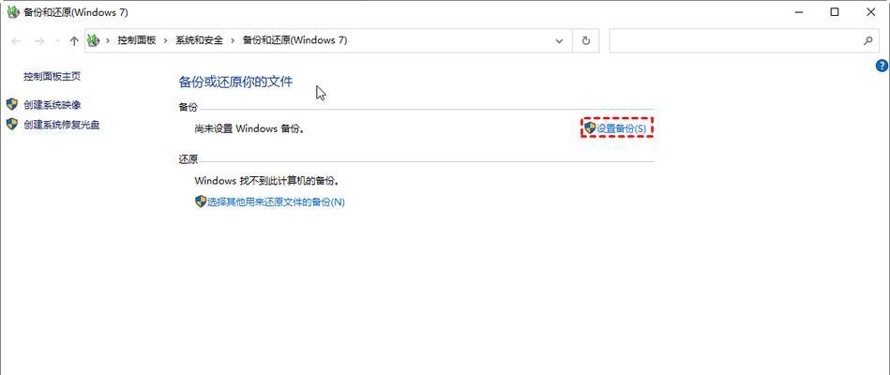Image resolution: width=890 pixels, height=375 pixels.
Task: Click the Forward navigation arrow
Action: click(x=39, y=41)
